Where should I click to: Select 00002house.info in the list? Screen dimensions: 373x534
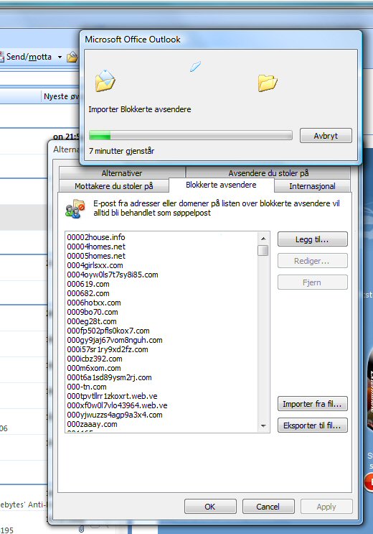96,237
